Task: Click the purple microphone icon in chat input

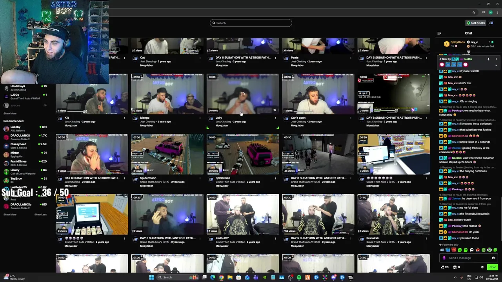Action: [444, 258]
